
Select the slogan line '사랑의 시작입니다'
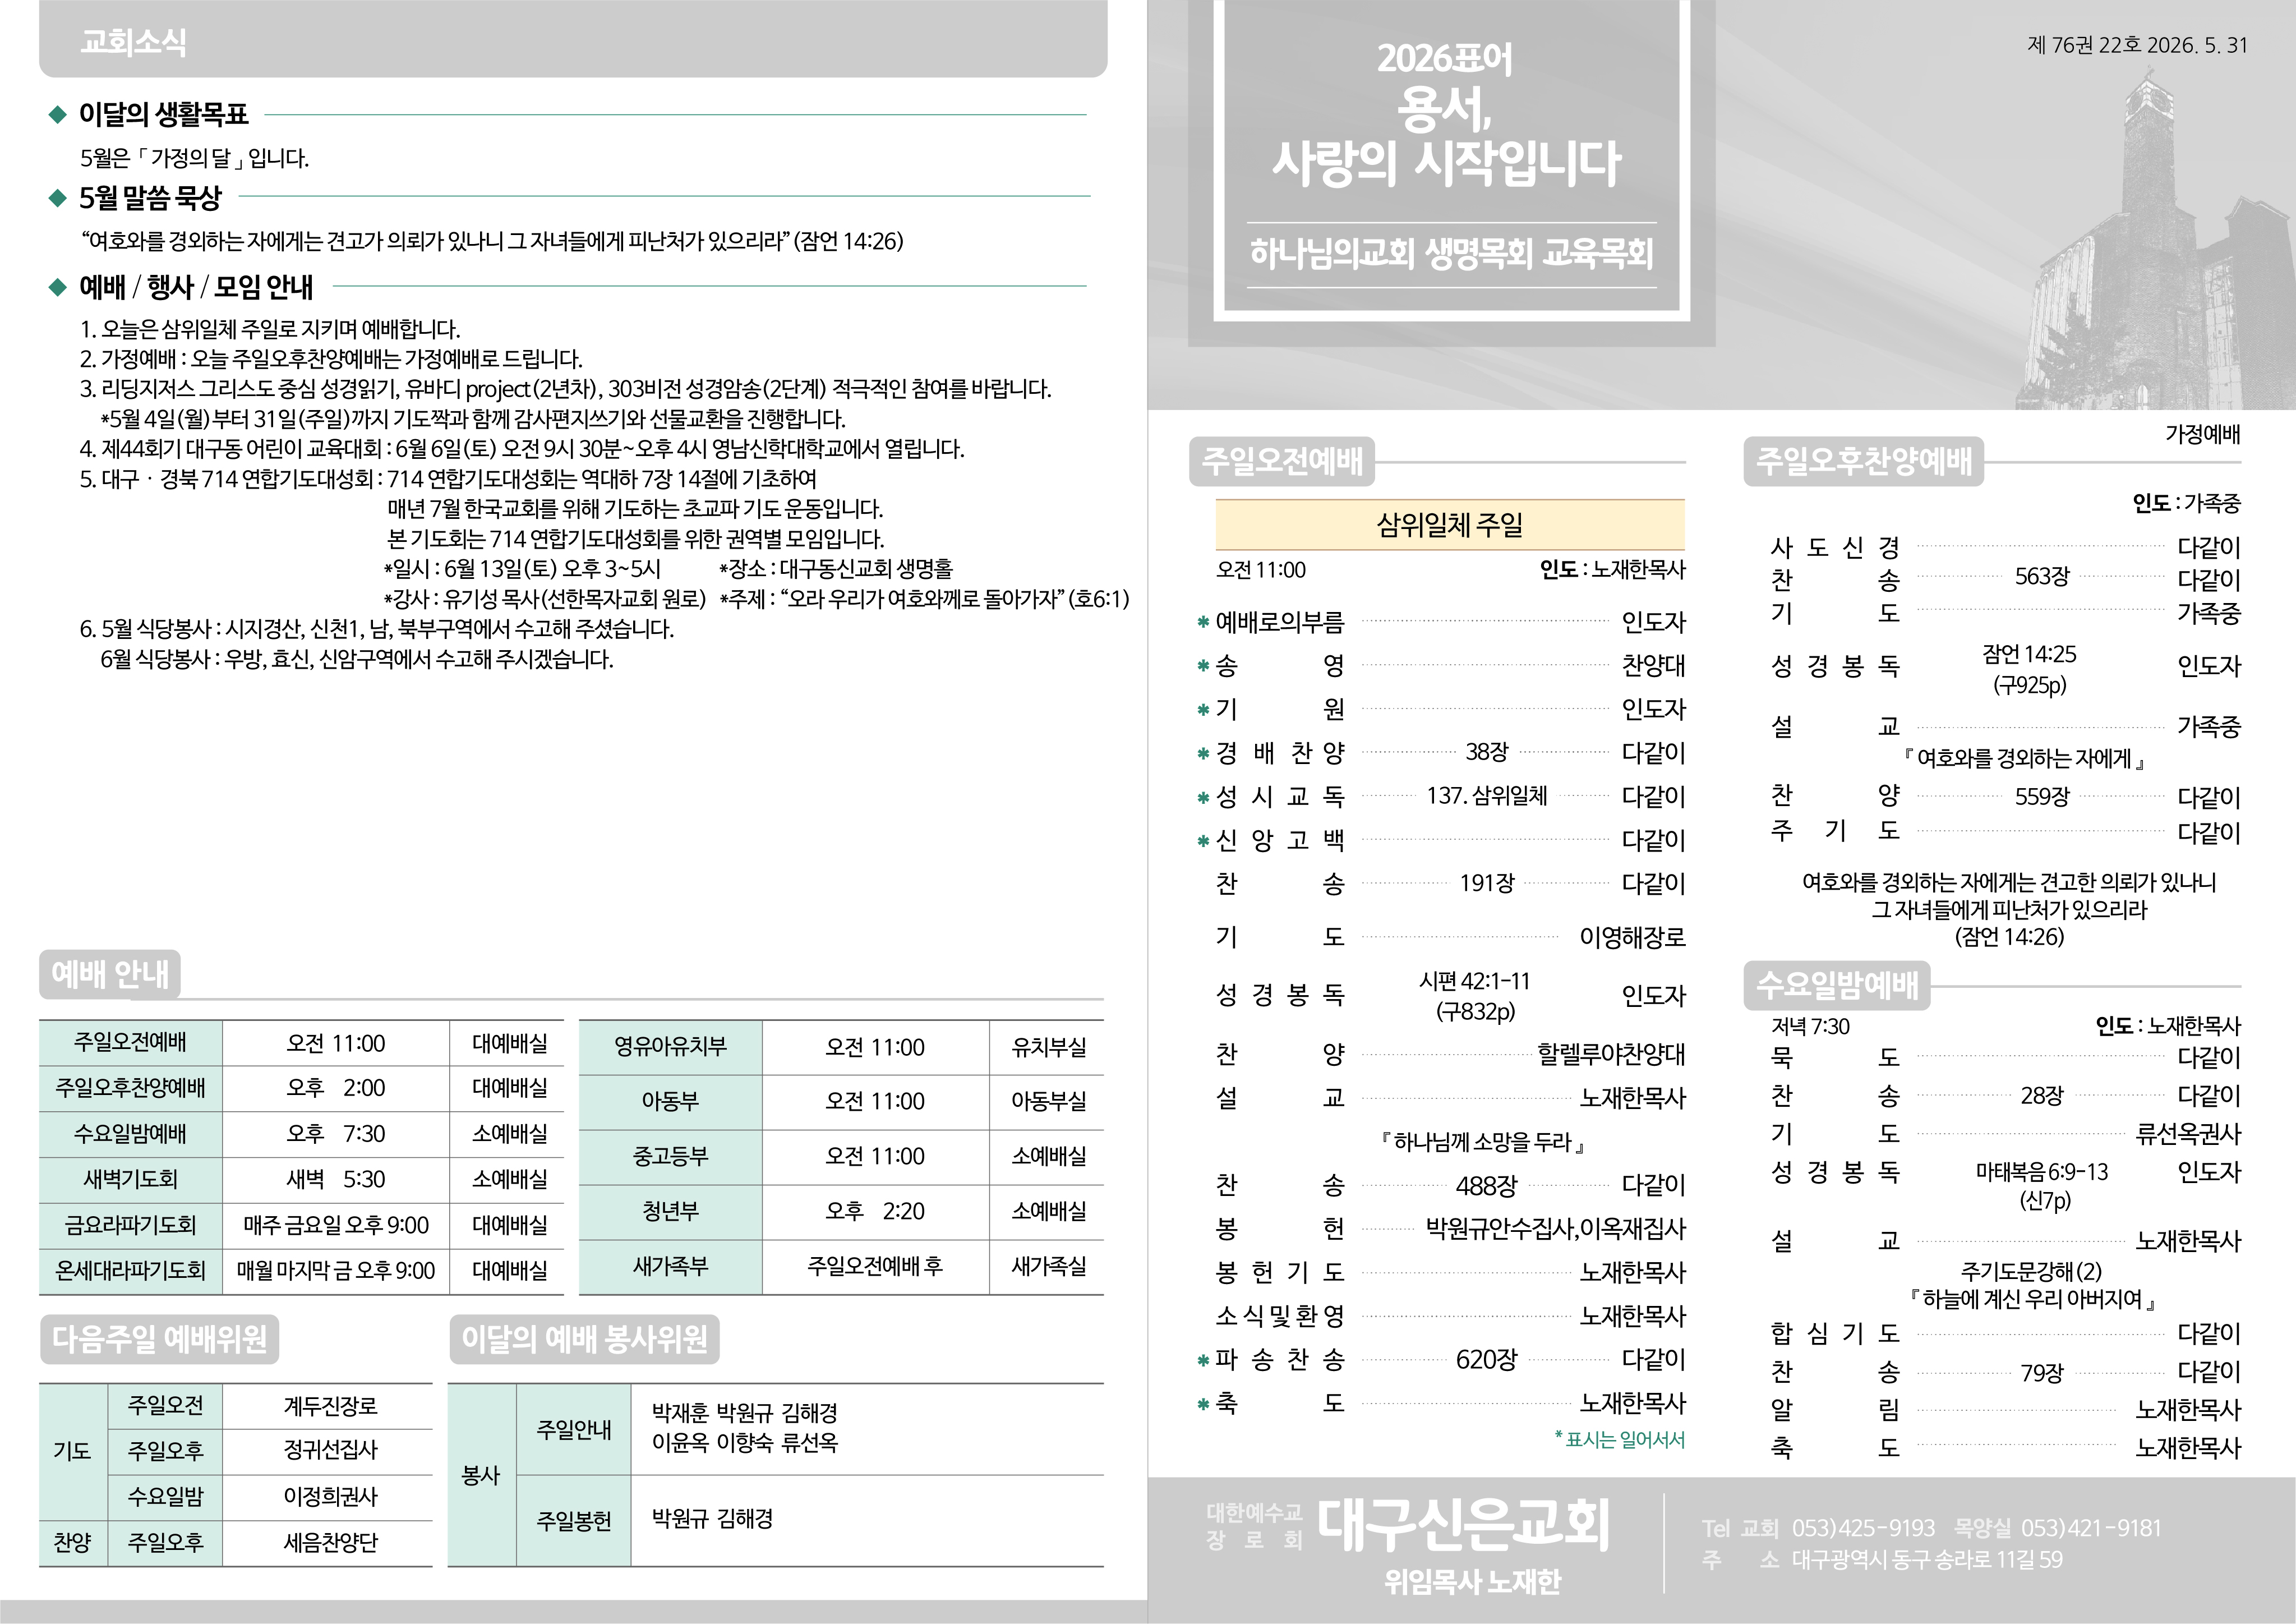[x=1446, y=163]
